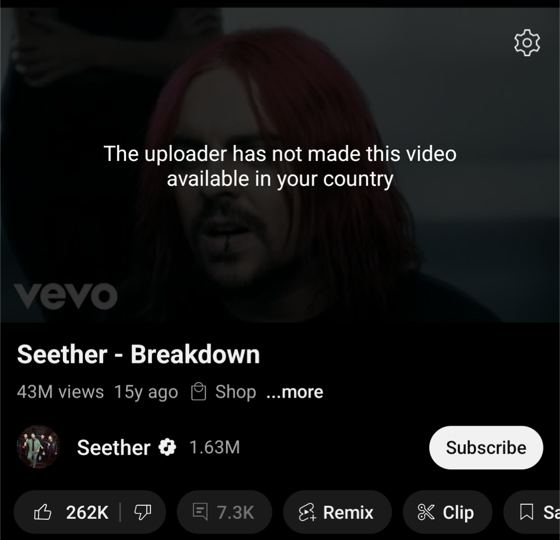Viewport: 560px width, 540px height.
Task: Tap the Remix icon
Action: [307, 512]
